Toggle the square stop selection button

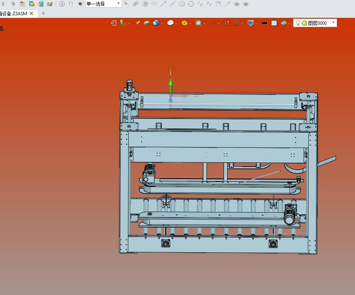(x=80, y=3)
